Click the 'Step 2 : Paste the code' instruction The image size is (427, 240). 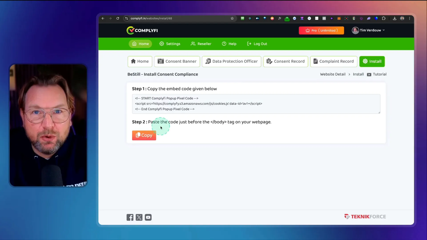click(201, 122)
